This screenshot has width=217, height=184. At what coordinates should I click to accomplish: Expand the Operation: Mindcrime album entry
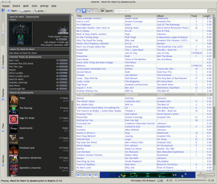(x=39, y=159)
